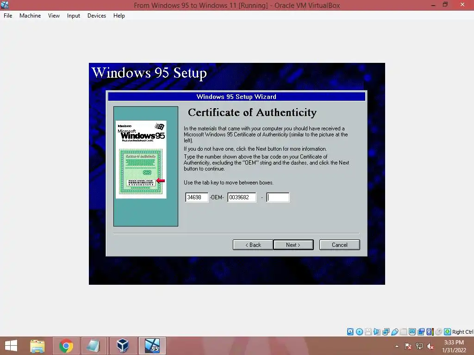Click the audio indicator icon in VirtualBox status bar
Viewport: 474px width, 355px height.
pos(377,332)
